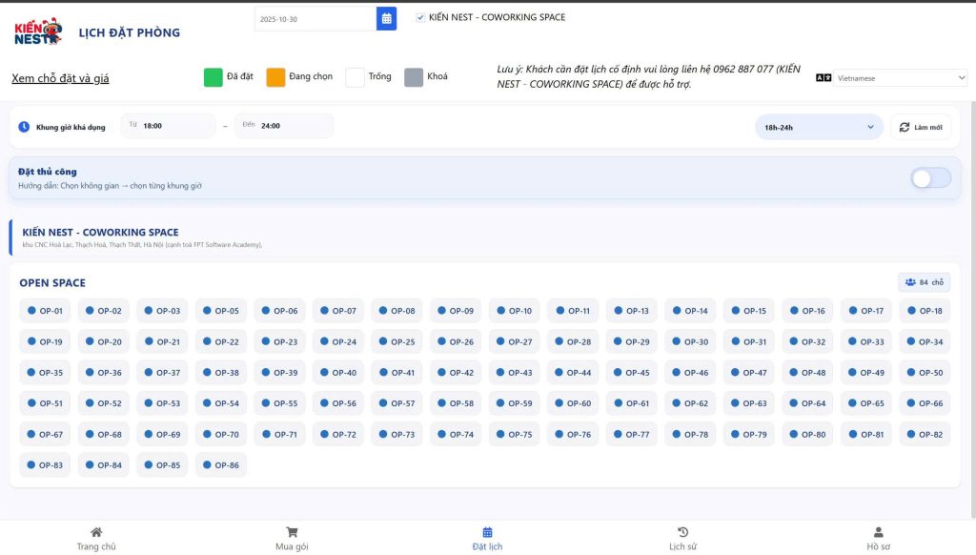Open the Đến 24:00 end time selector
This screenshot has height=555, width=976.
(x=284, y=126)
